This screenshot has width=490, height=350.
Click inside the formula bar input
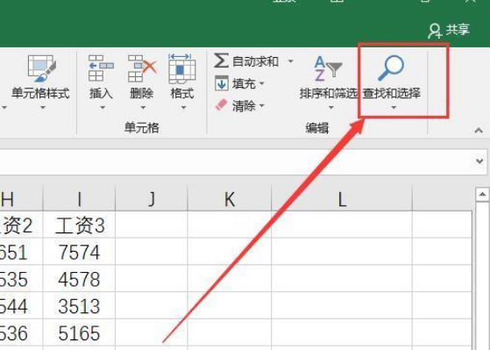[x=236, y=161]
